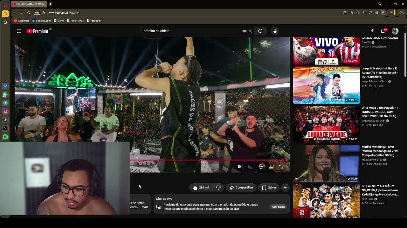Open Instagram in the Opera sidebar

(5, 111)
